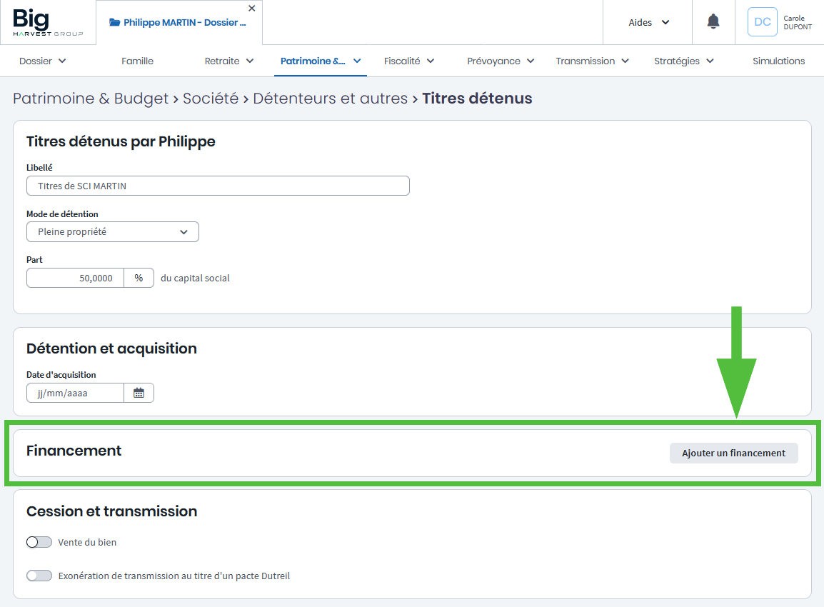Open the Mode de détention dropdown

[113, 232]
